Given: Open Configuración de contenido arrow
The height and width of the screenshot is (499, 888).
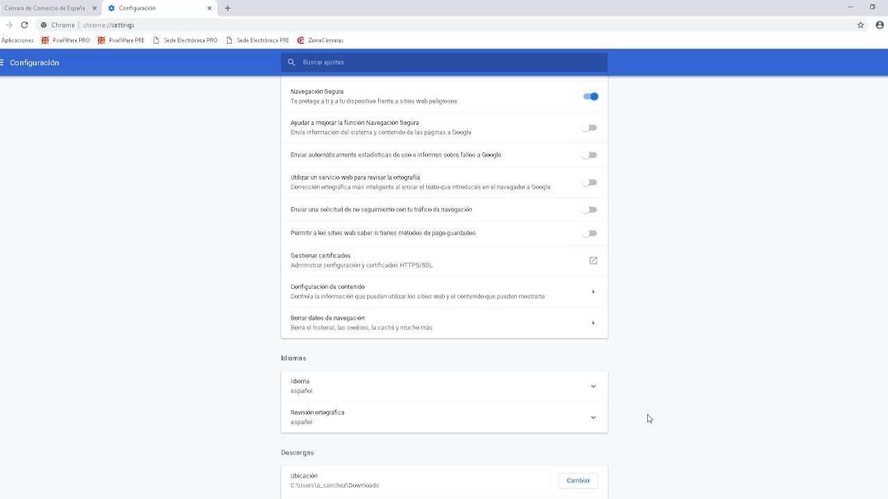Looking at the screenshot, I should pos(593,292).
